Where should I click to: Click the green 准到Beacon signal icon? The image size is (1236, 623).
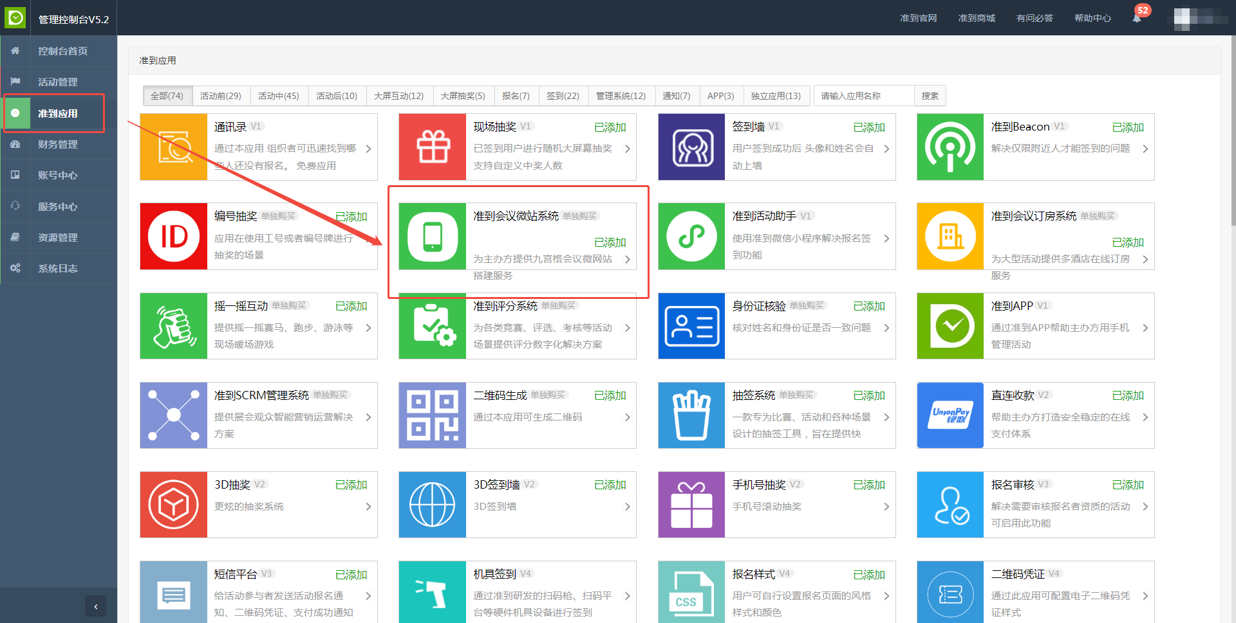coord(950,147)
